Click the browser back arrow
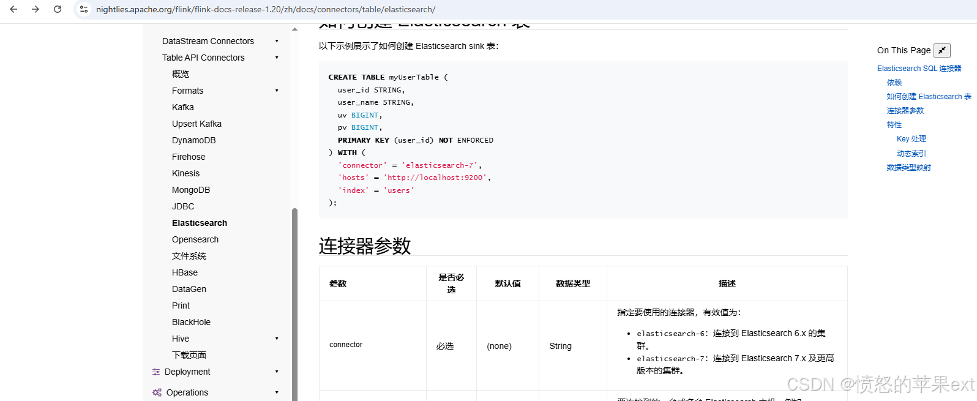This screenshot has width=977, height=401. tap(13, 9)
